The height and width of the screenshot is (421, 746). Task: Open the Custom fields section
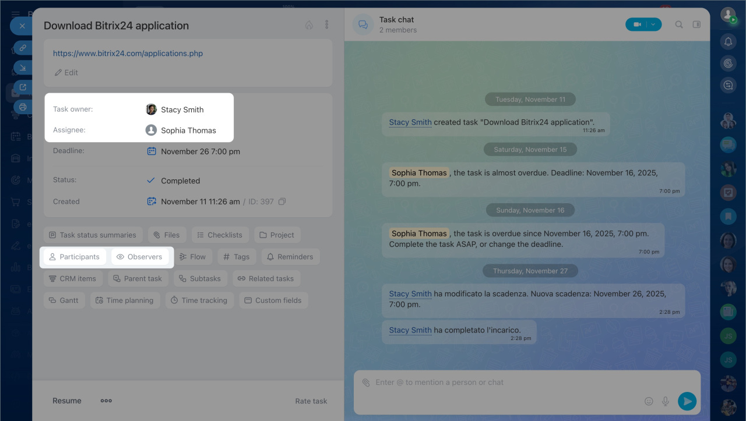tap(273, 300)
